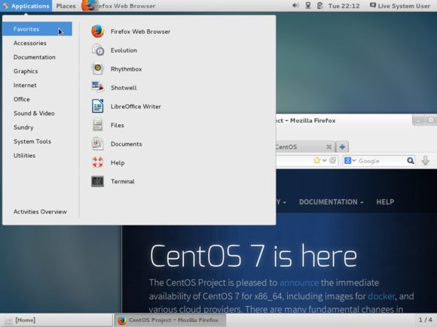
Task: Open the network status icon in top bar
Action: point(308,5)
